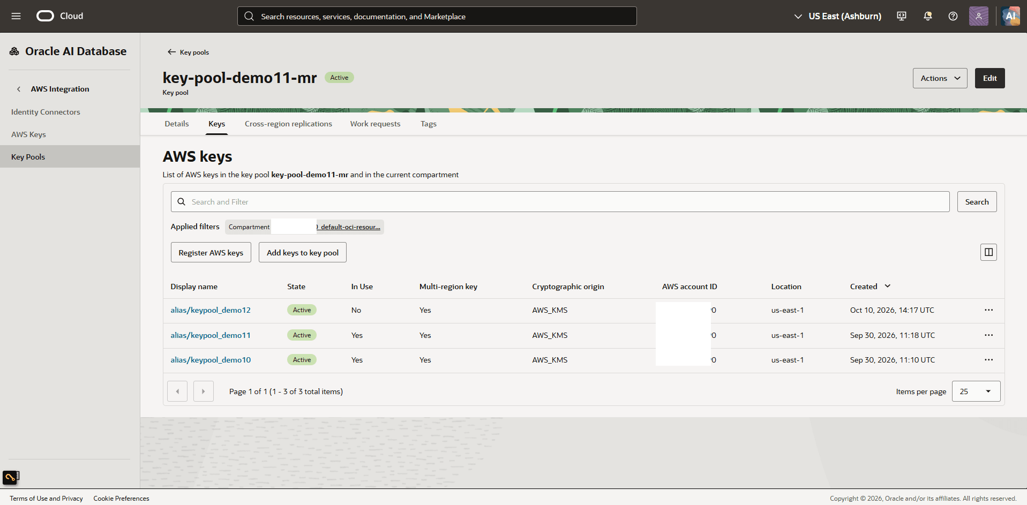Switch to the Details tab
Viewport: 1027px width, 505px height.
tap(177, 124)
